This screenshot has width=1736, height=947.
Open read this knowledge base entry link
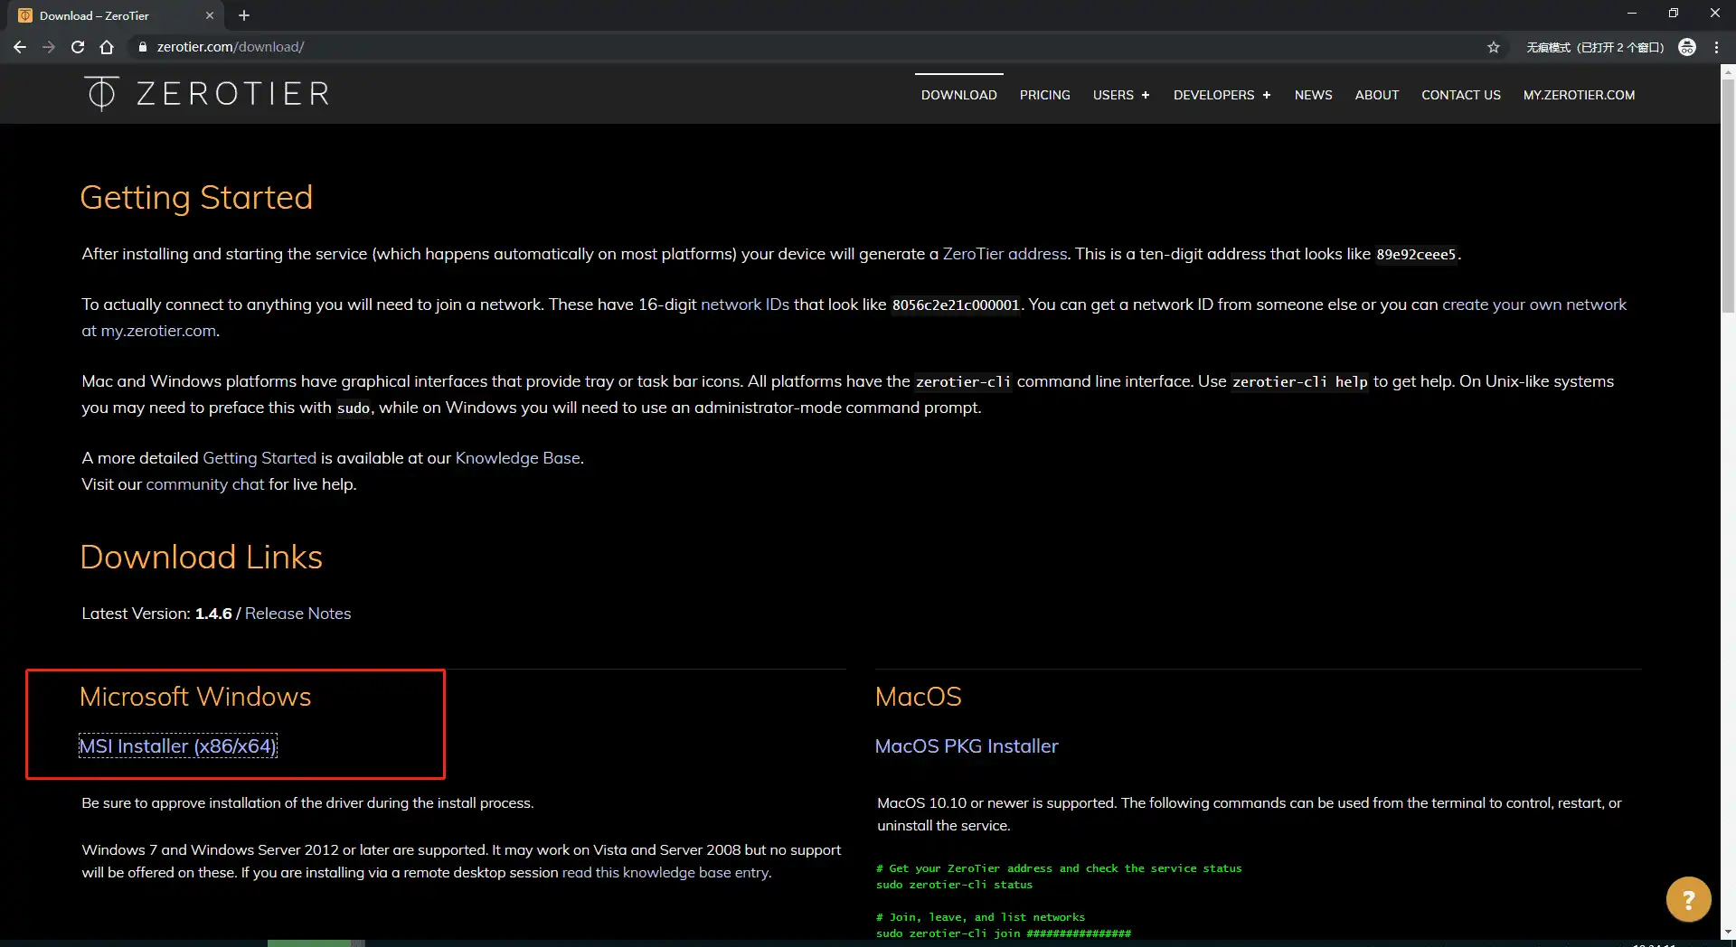pyautogui.click(x=665, y=873)
